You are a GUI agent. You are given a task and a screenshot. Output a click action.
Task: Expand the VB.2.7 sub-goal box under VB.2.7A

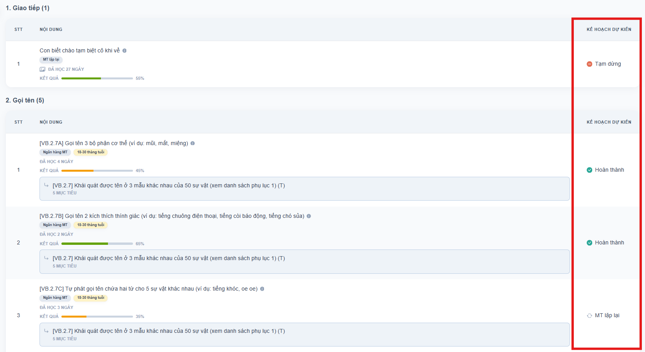pos(304,189)
